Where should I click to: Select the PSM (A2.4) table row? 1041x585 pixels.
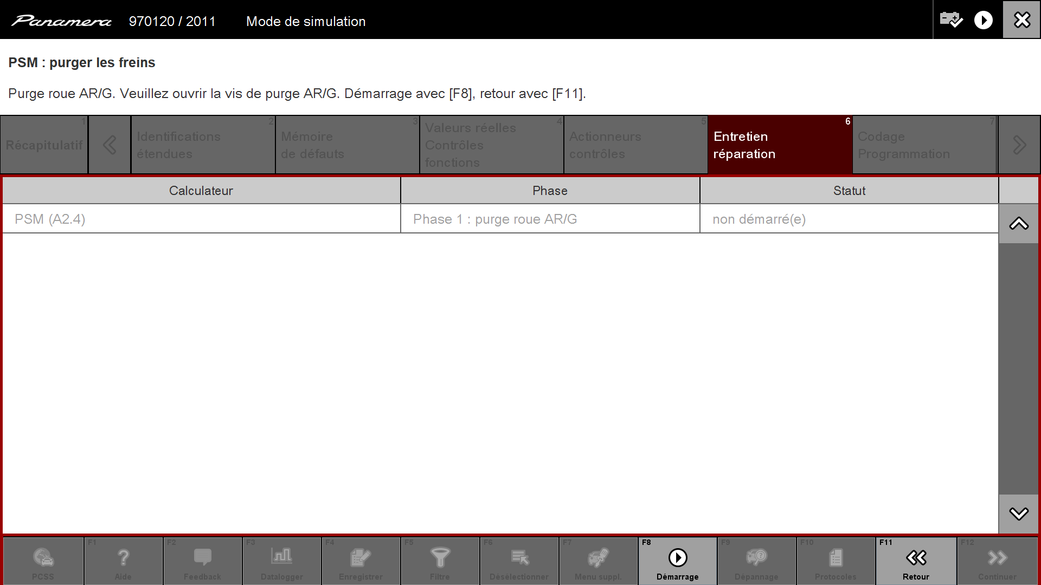201,219
